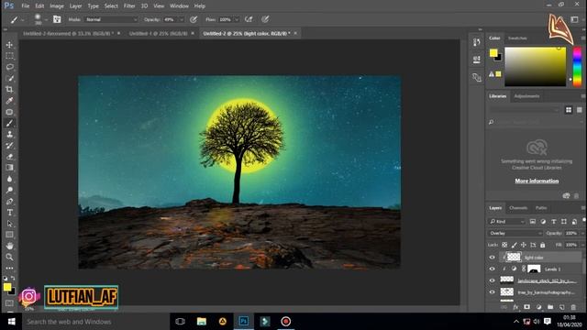The height and width of the screenshot is (330, 587).
Task: Open the layer Fill dropdown arrow
Action: (x=582, y=245)
